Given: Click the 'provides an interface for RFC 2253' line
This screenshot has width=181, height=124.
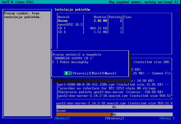Looking at the screenshot, I should (107, 88).
